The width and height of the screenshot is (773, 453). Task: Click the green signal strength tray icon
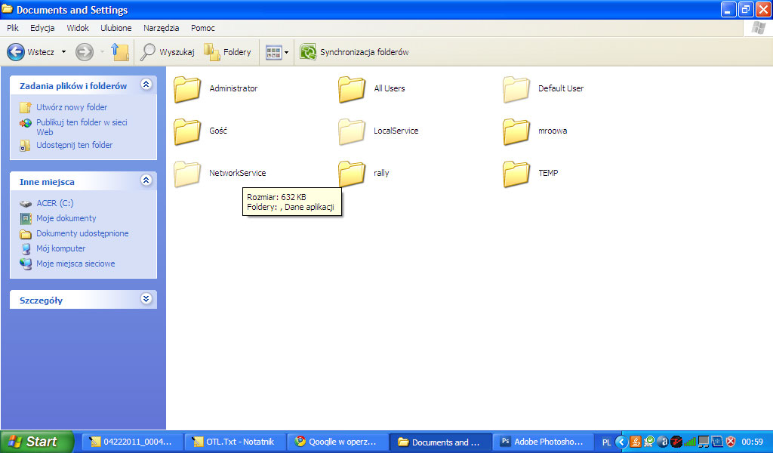pyautogui.click(x=690, y=442)
